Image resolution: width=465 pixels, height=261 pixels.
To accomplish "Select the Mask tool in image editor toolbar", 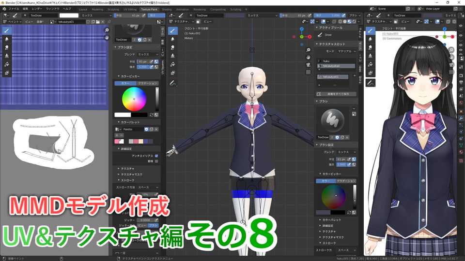I will (x=7, y=73).
